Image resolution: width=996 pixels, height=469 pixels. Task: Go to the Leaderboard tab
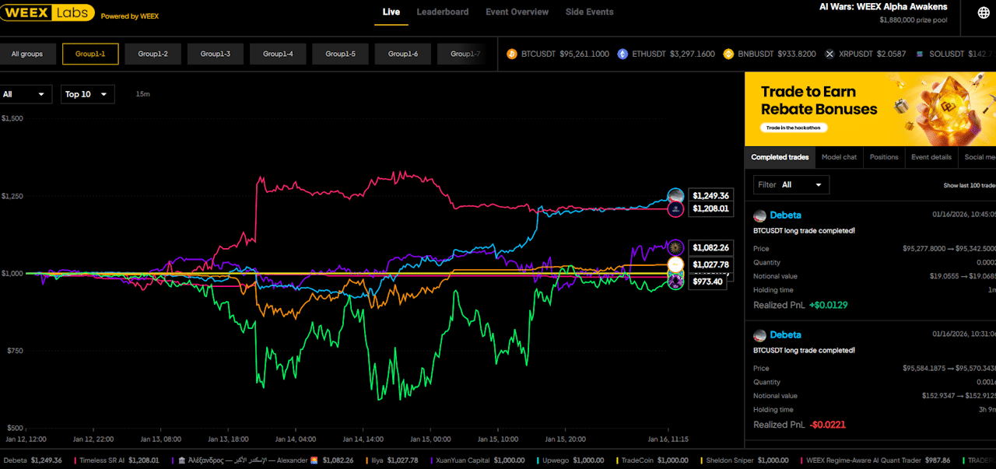(442, 12)
